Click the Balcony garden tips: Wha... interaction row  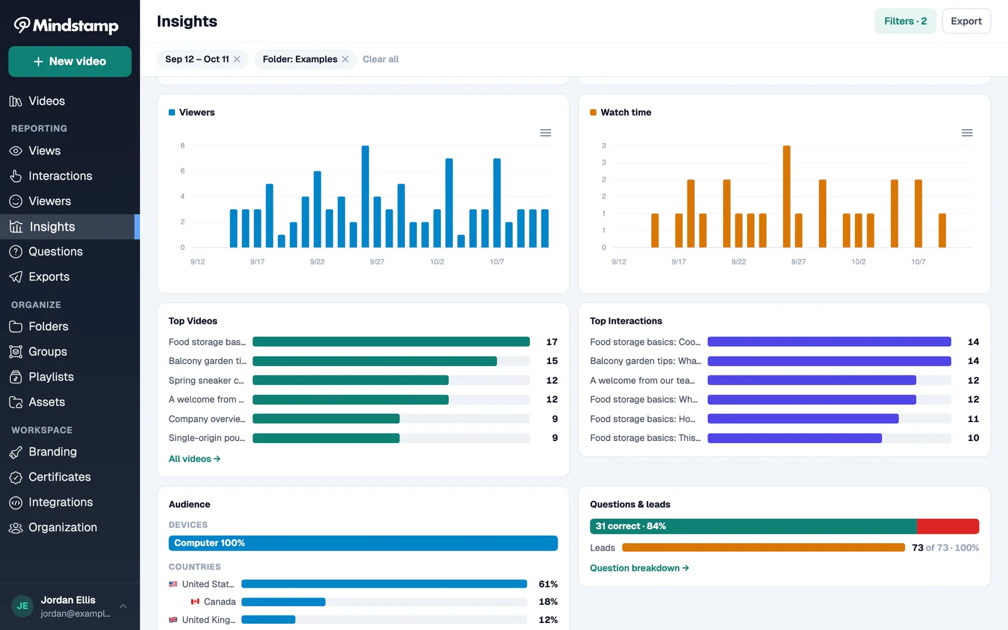(784, 362)
